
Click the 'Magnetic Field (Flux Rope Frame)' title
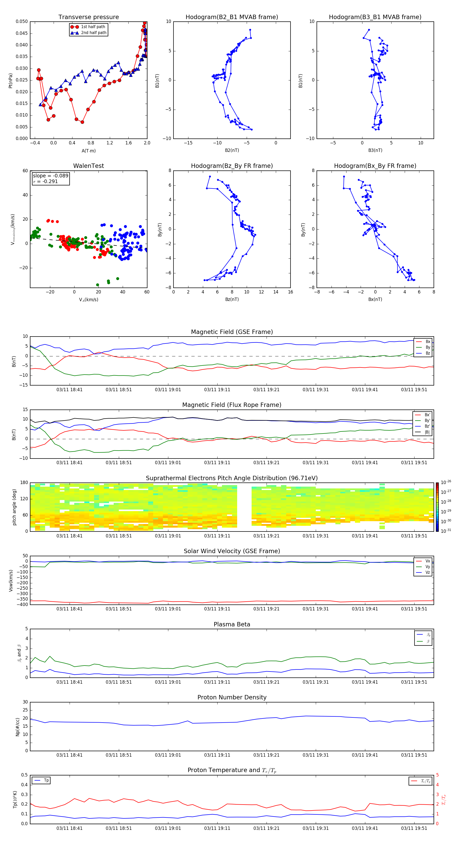(232, 405)
